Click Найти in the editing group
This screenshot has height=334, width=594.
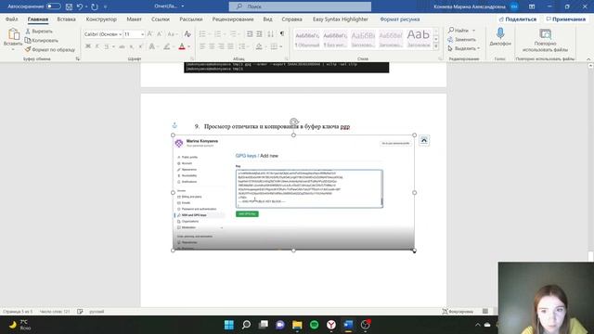458,31
